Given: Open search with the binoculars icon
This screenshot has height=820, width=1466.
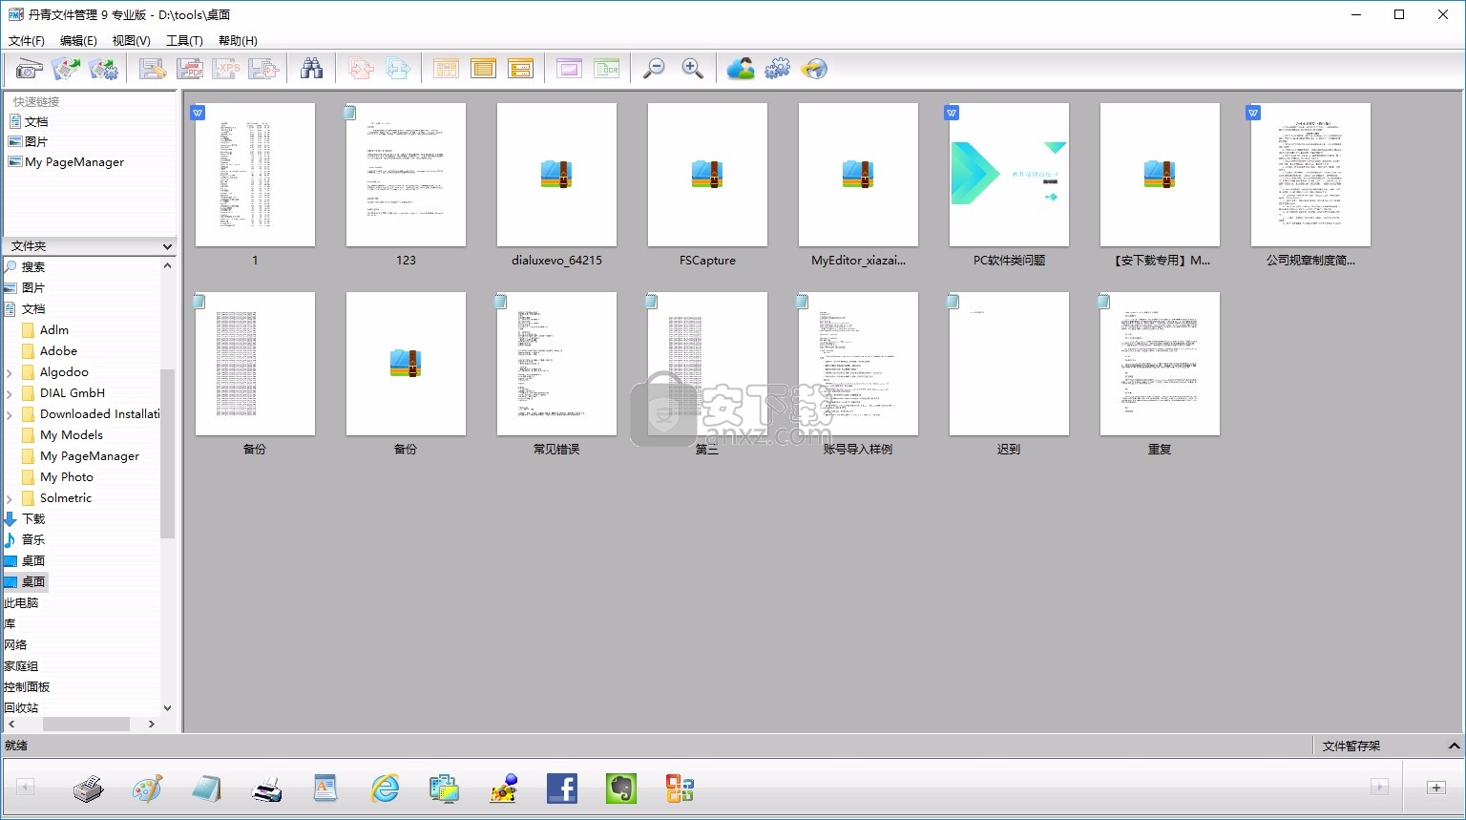Looking at the screenshot, I should (311, 69).
